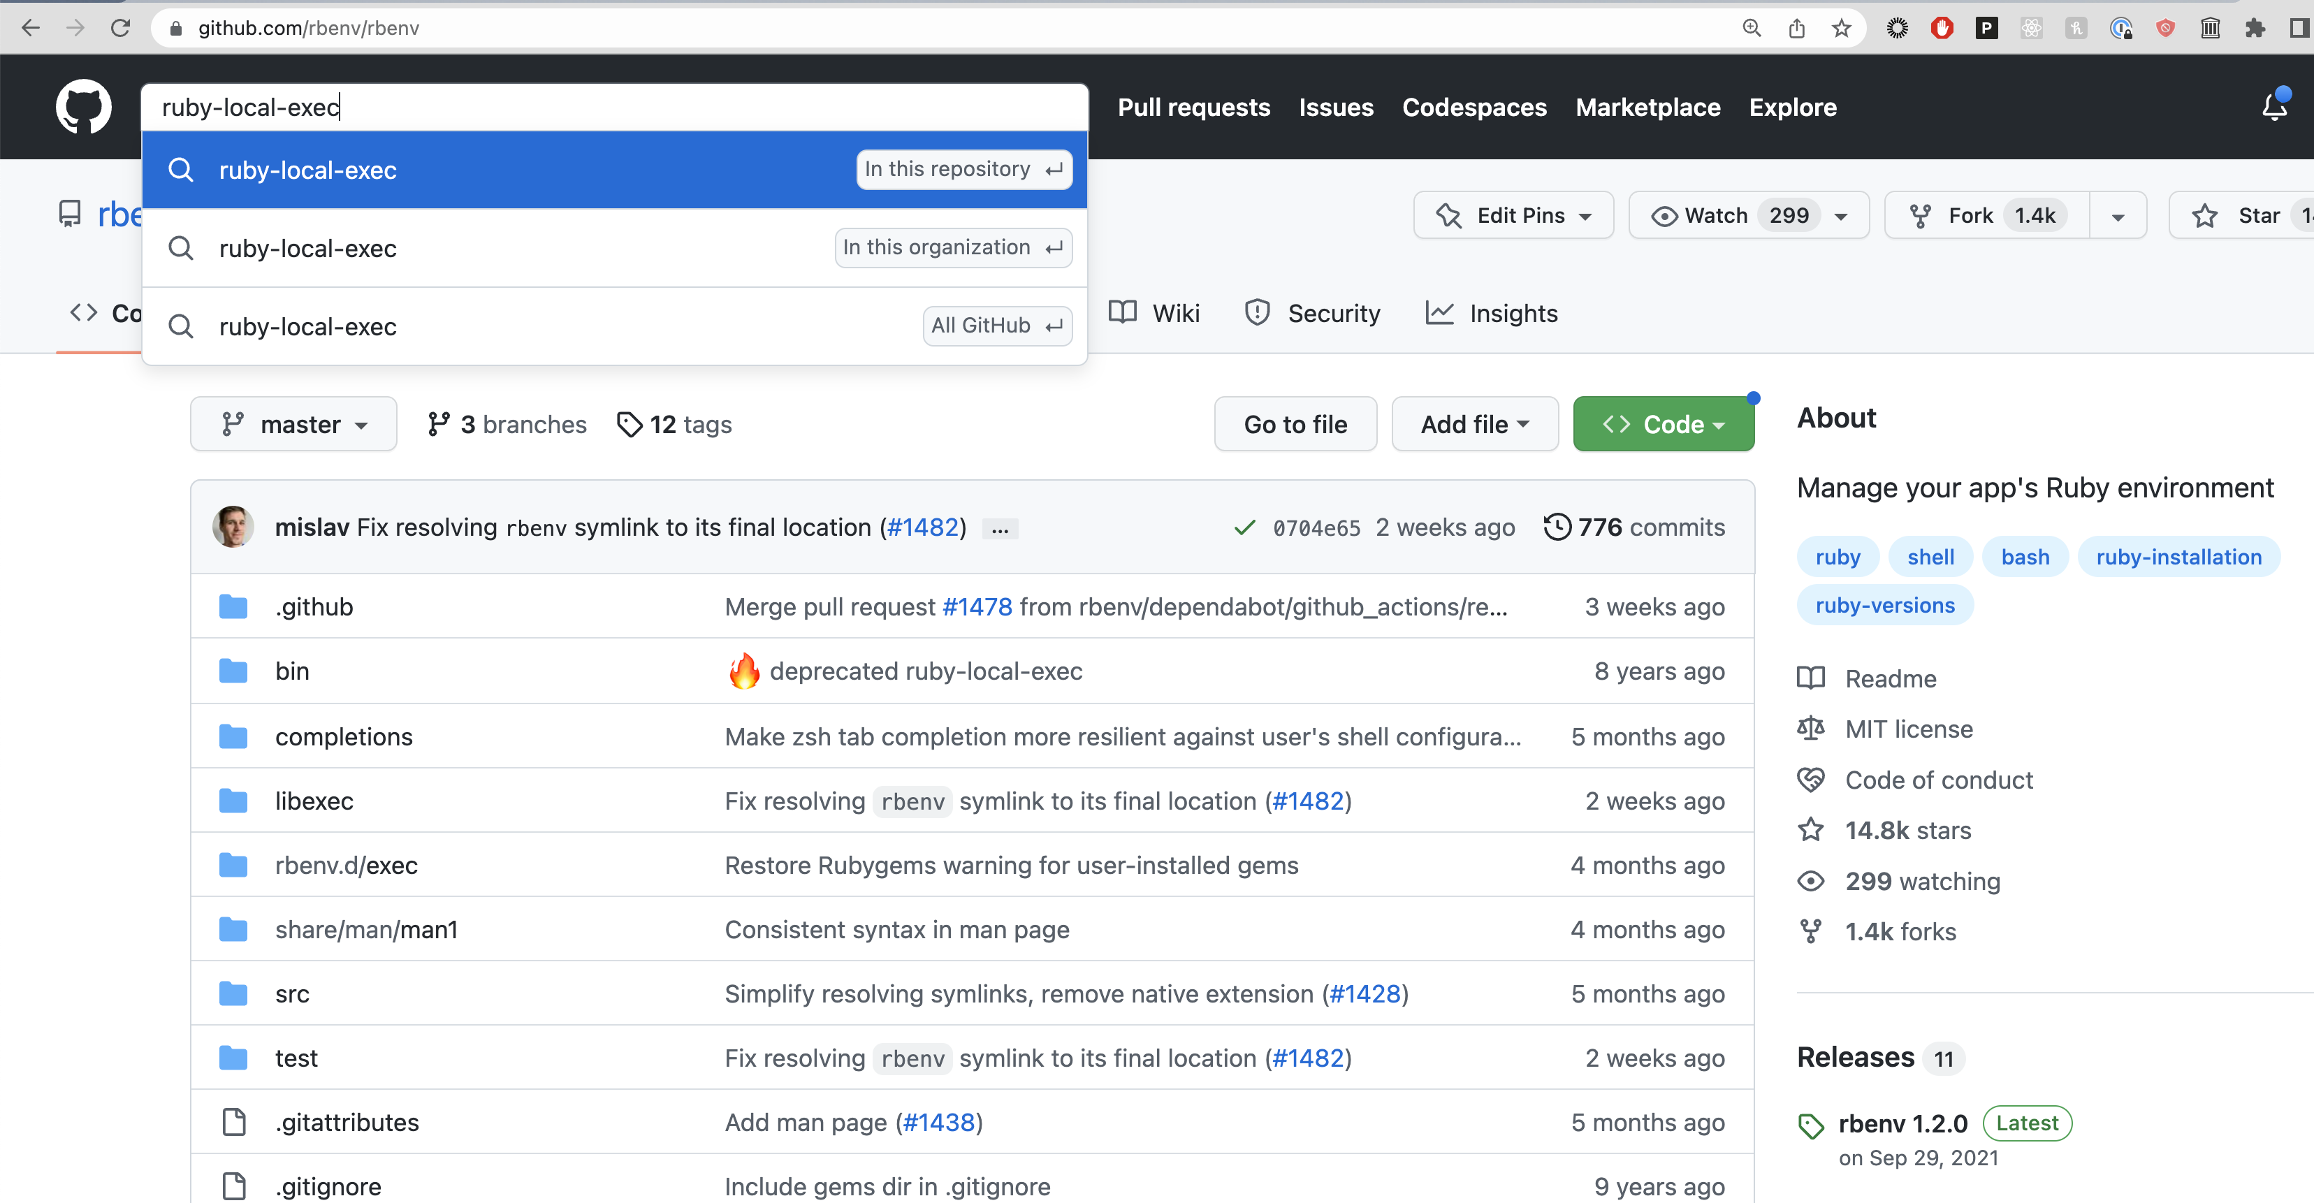Open the 14.8k stars link

(x=1908, y=830)
